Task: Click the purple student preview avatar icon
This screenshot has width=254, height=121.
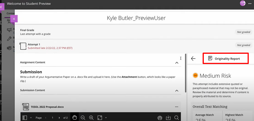Action: pyautogui.click(x=243, y=3)
